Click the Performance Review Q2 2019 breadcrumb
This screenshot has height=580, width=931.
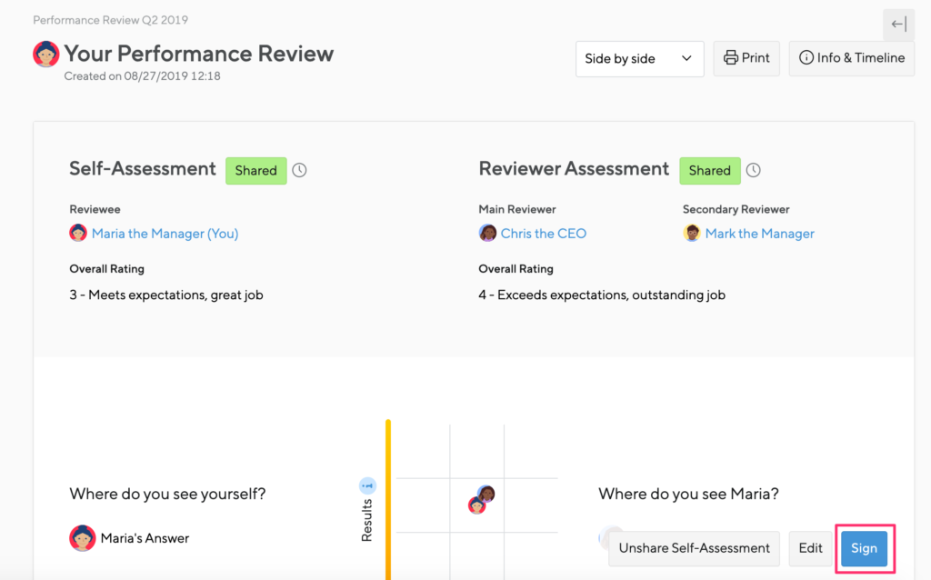pos(110,20)
